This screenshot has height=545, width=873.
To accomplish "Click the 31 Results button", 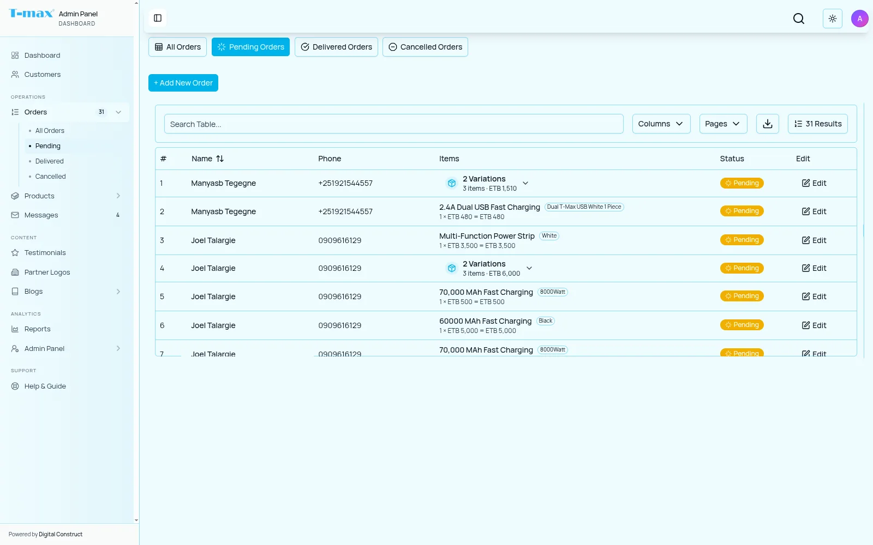I will [x=817, y=124].
